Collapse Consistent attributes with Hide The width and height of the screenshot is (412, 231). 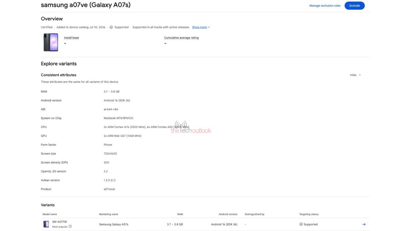pos(355,75)
